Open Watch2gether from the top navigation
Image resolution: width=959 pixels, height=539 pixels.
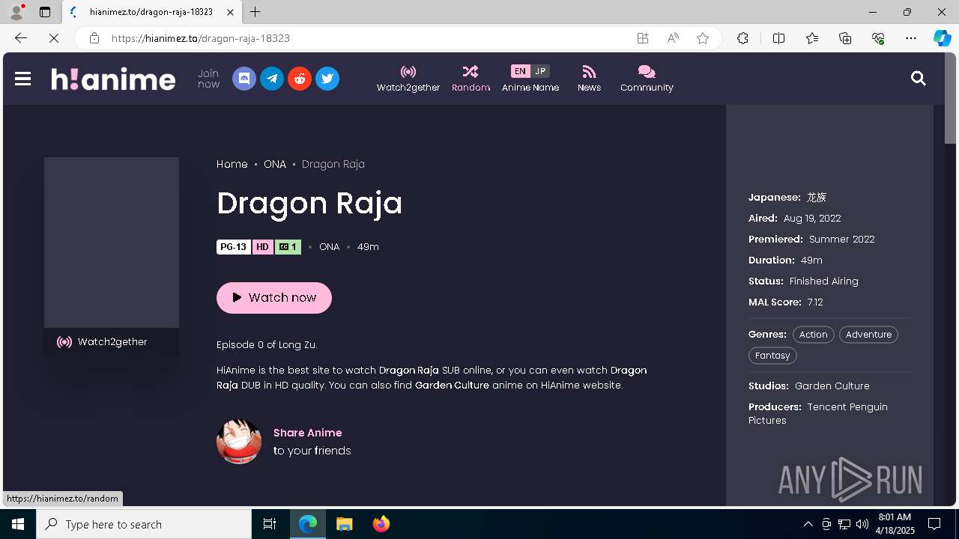408,79
